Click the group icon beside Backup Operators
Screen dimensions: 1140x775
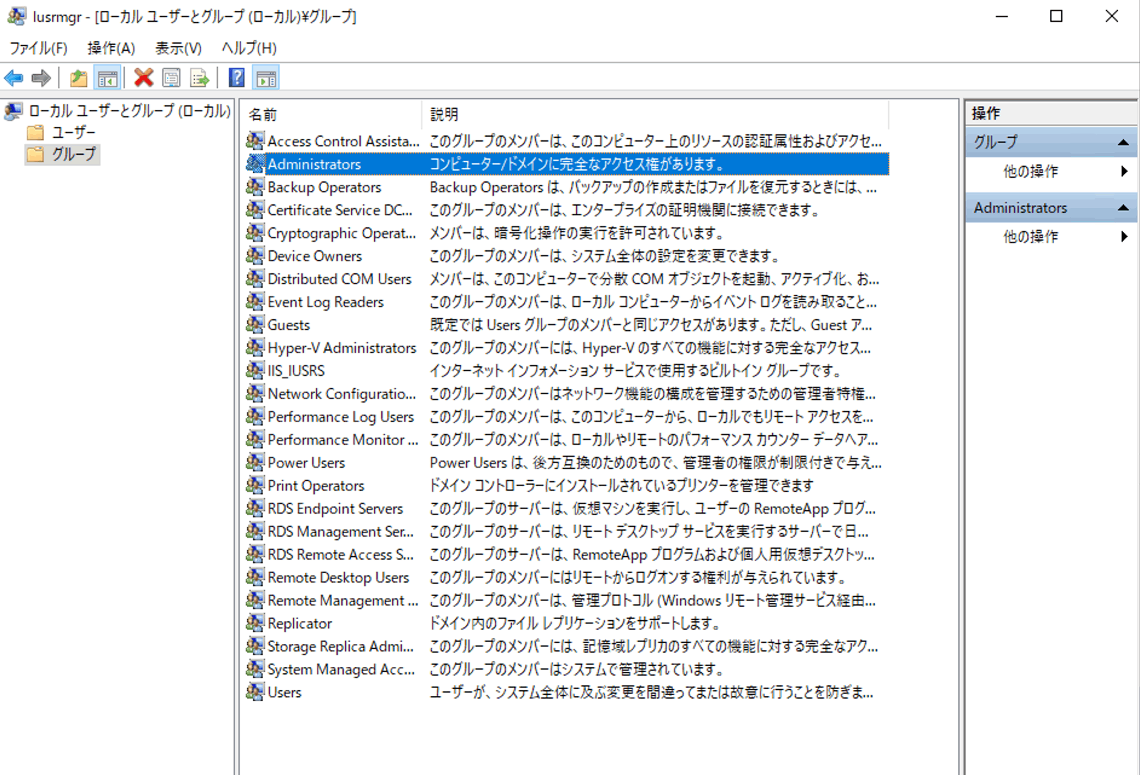coord(255,187)
